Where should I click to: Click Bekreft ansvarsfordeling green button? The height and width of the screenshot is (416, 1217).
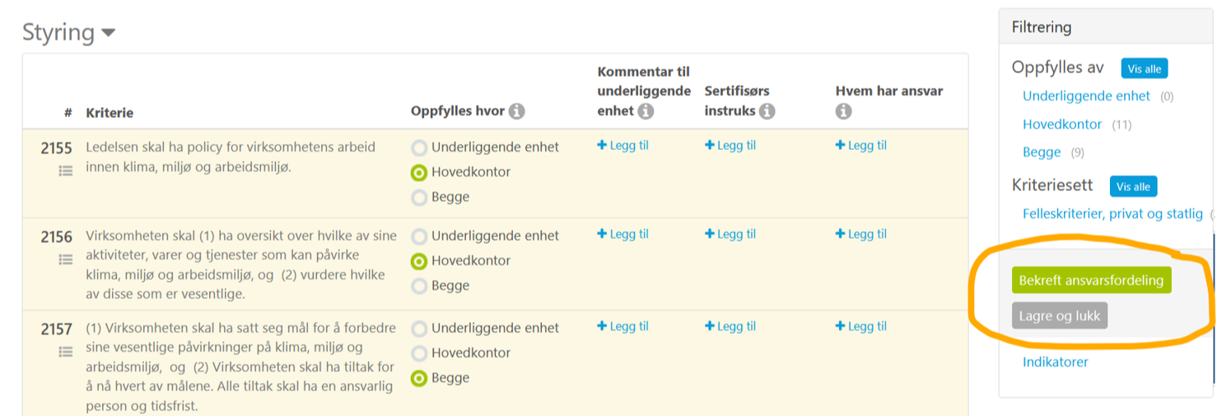[1091, 280]
